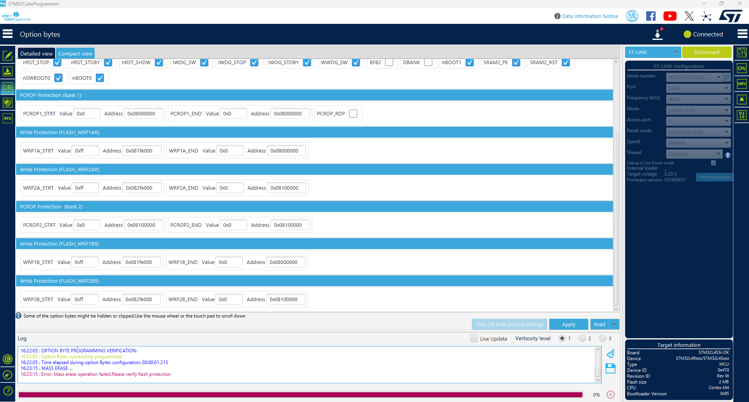Viewport: 749px width, 402px height.
Task: Toggle the DBANK checkbox
Action: pos(428,63)
